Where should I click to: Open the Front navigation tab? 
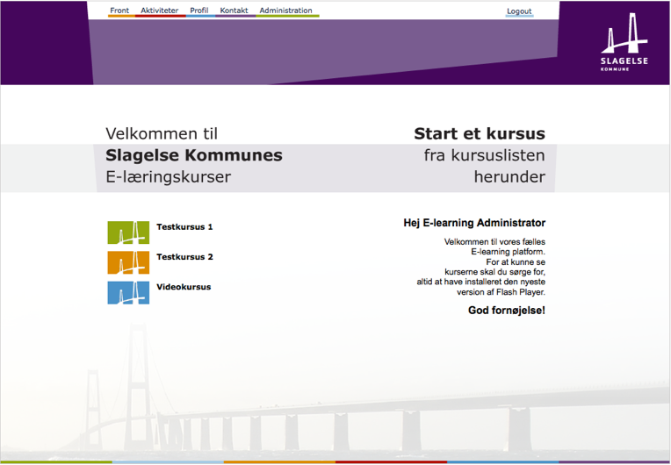[x=119, y=11]
